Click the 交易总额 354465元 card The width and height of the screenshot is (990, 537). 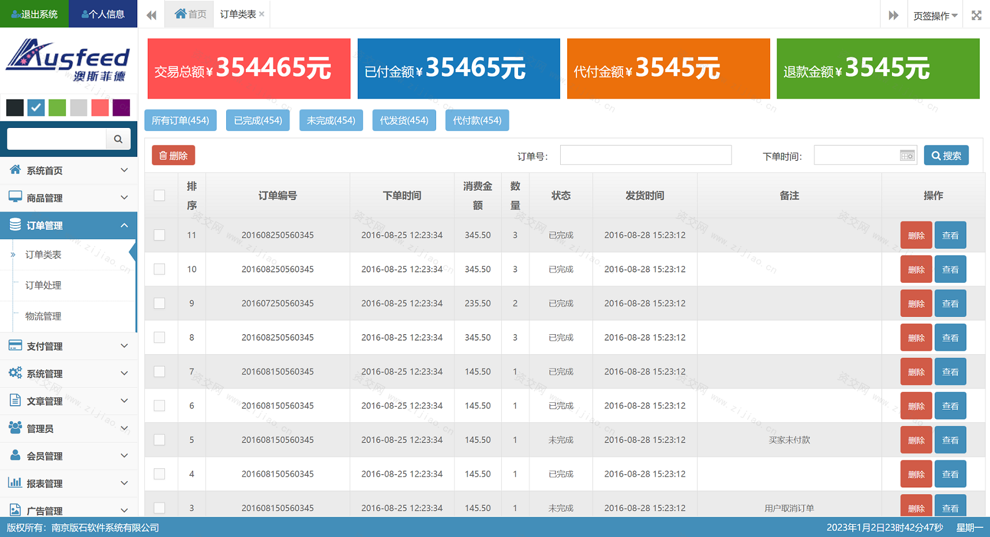249,69
